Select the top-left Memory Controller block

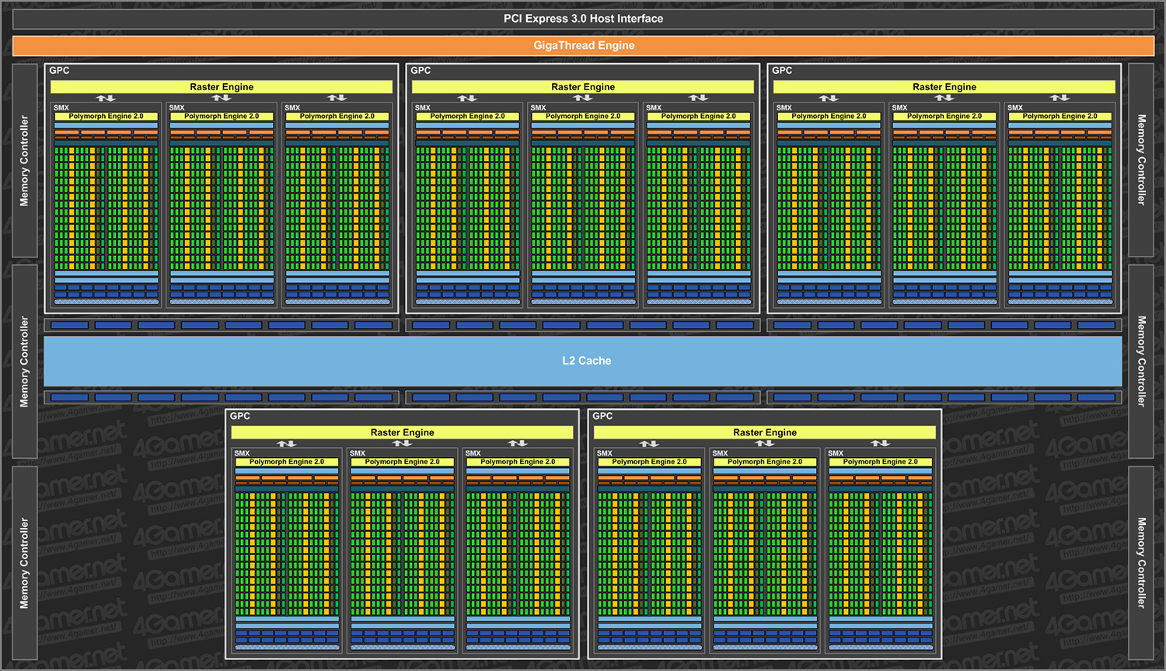[x=25, y=161]
